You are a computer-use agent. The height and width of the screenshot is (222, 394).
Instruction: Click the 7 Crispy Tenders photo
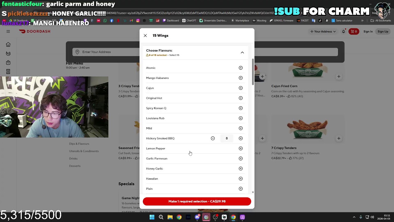308,129
